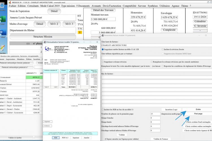
Task: Click the date field 19/11/2024
Action: (200, 17)
